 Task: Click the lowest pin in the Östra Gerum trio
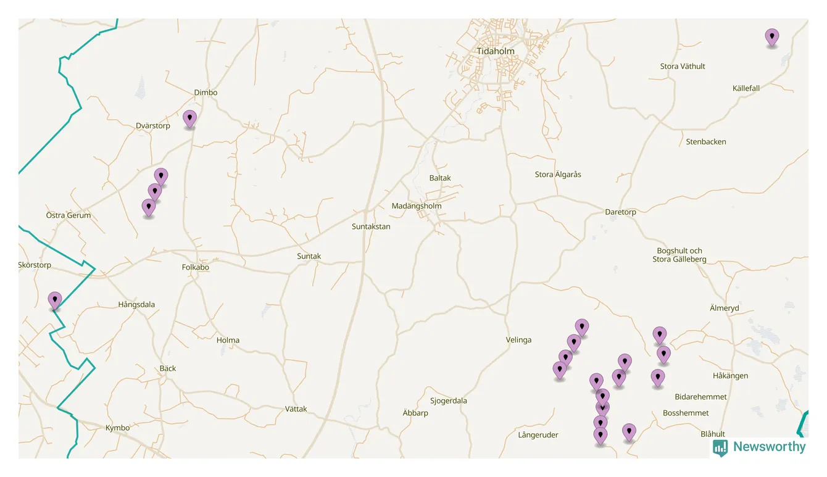pos(148,207)
